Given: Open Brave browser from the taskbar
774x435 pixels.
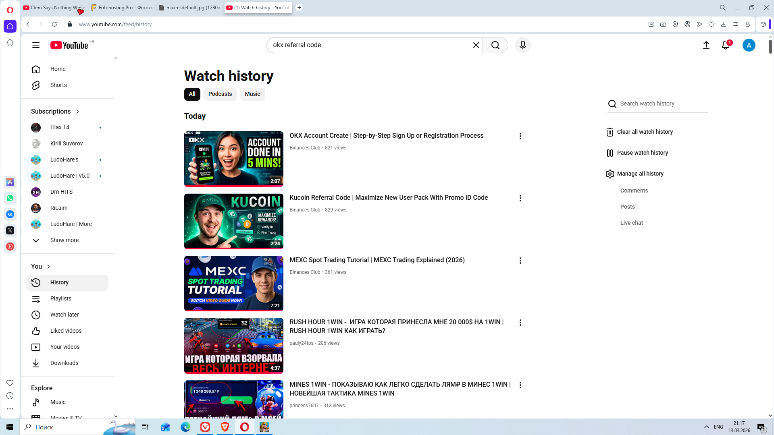Looking at the screenshot, I should point(225,427).
